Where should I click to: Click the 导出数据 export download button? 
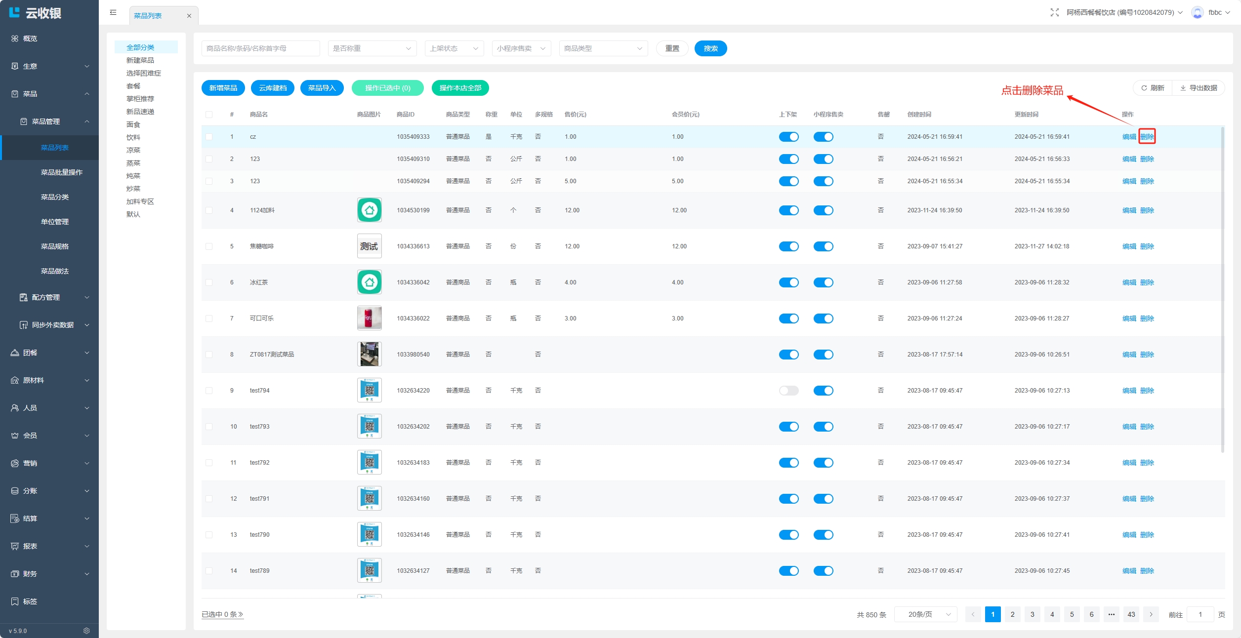pyautogui.click(x=1199, y=88)
